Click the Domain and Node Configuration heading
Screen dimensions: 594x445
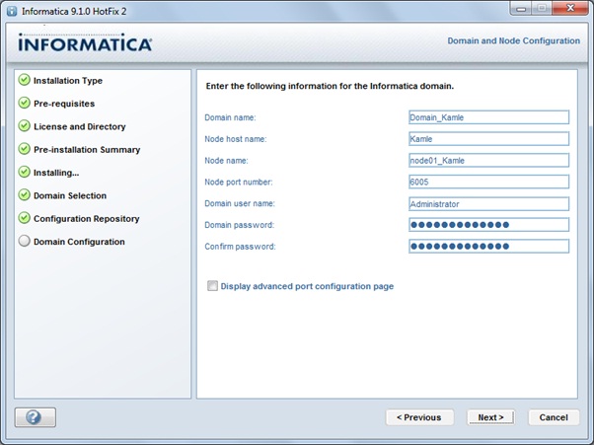[514, 40]
